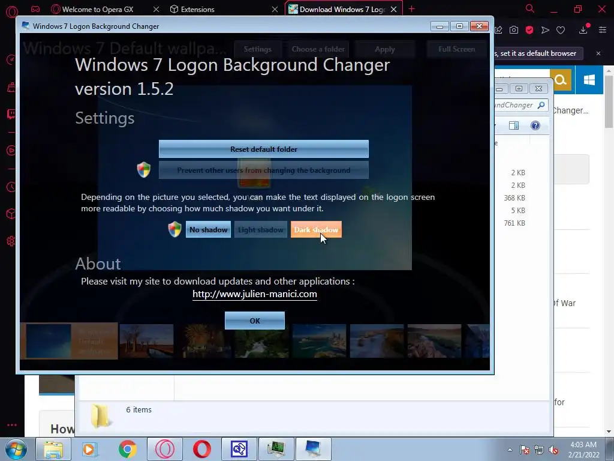Viewport: 614px width, 461px height.
Task: Open the GX Corner gamepad icon
Action: [35, 9]
